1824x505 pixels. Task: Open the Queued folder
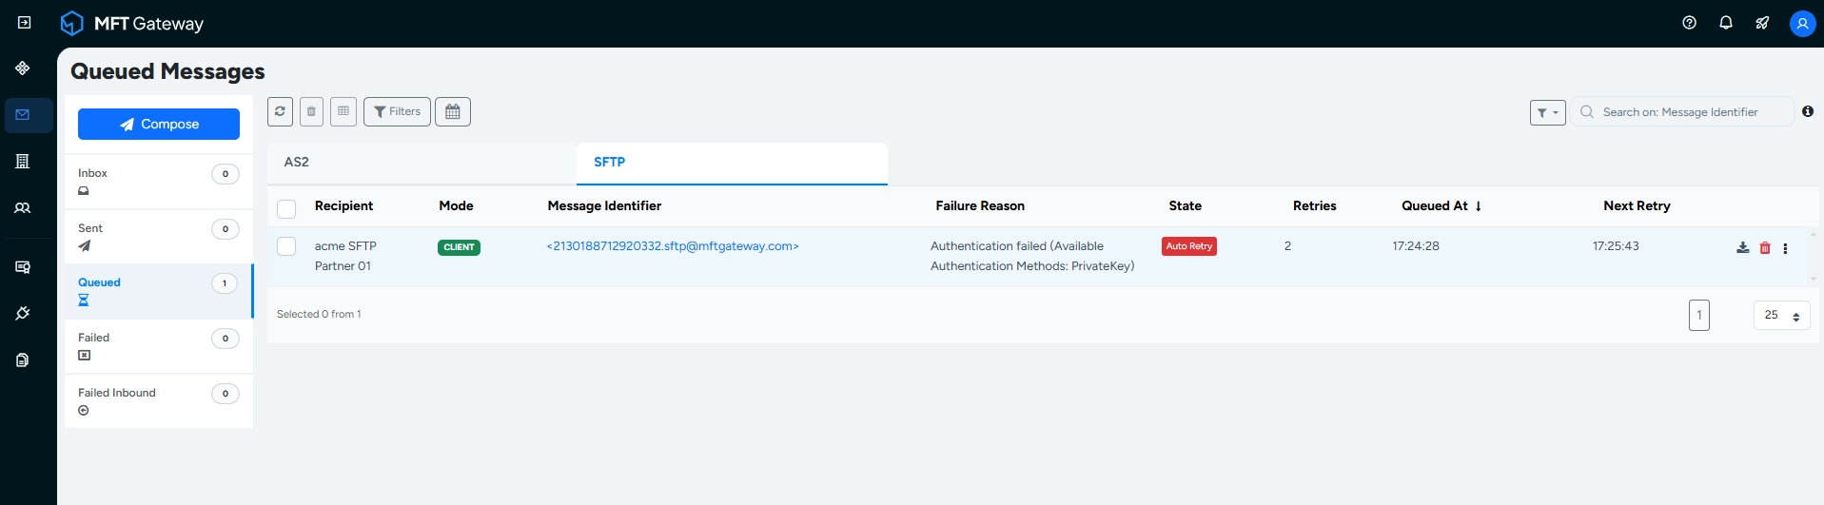(159, 291)
